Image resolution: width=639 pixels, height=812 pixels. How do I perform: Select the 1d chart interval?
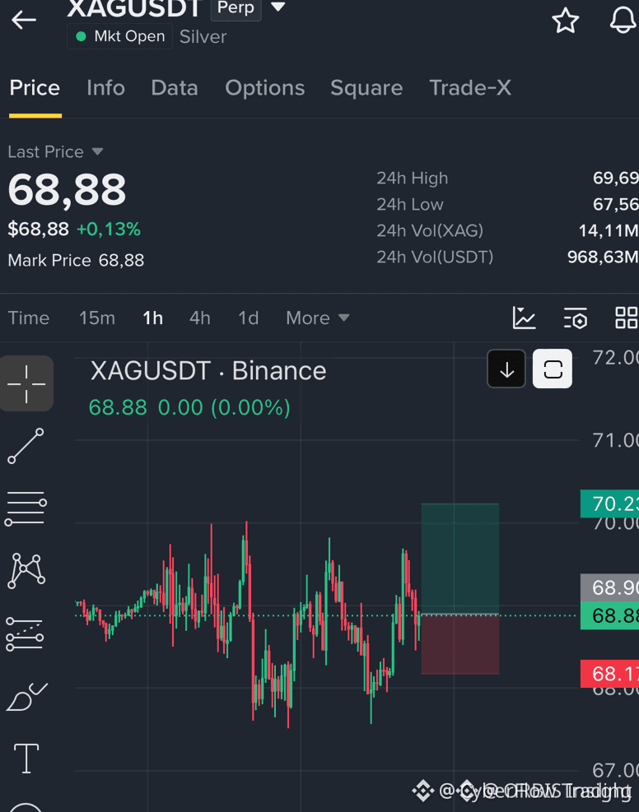pos(248,318)
